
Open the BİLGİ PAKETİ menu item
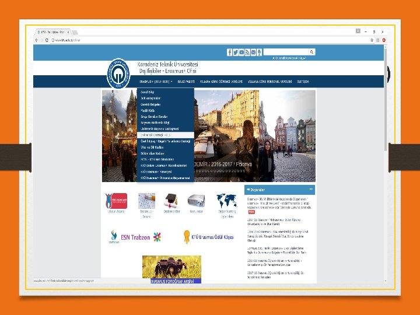(186, 82)
